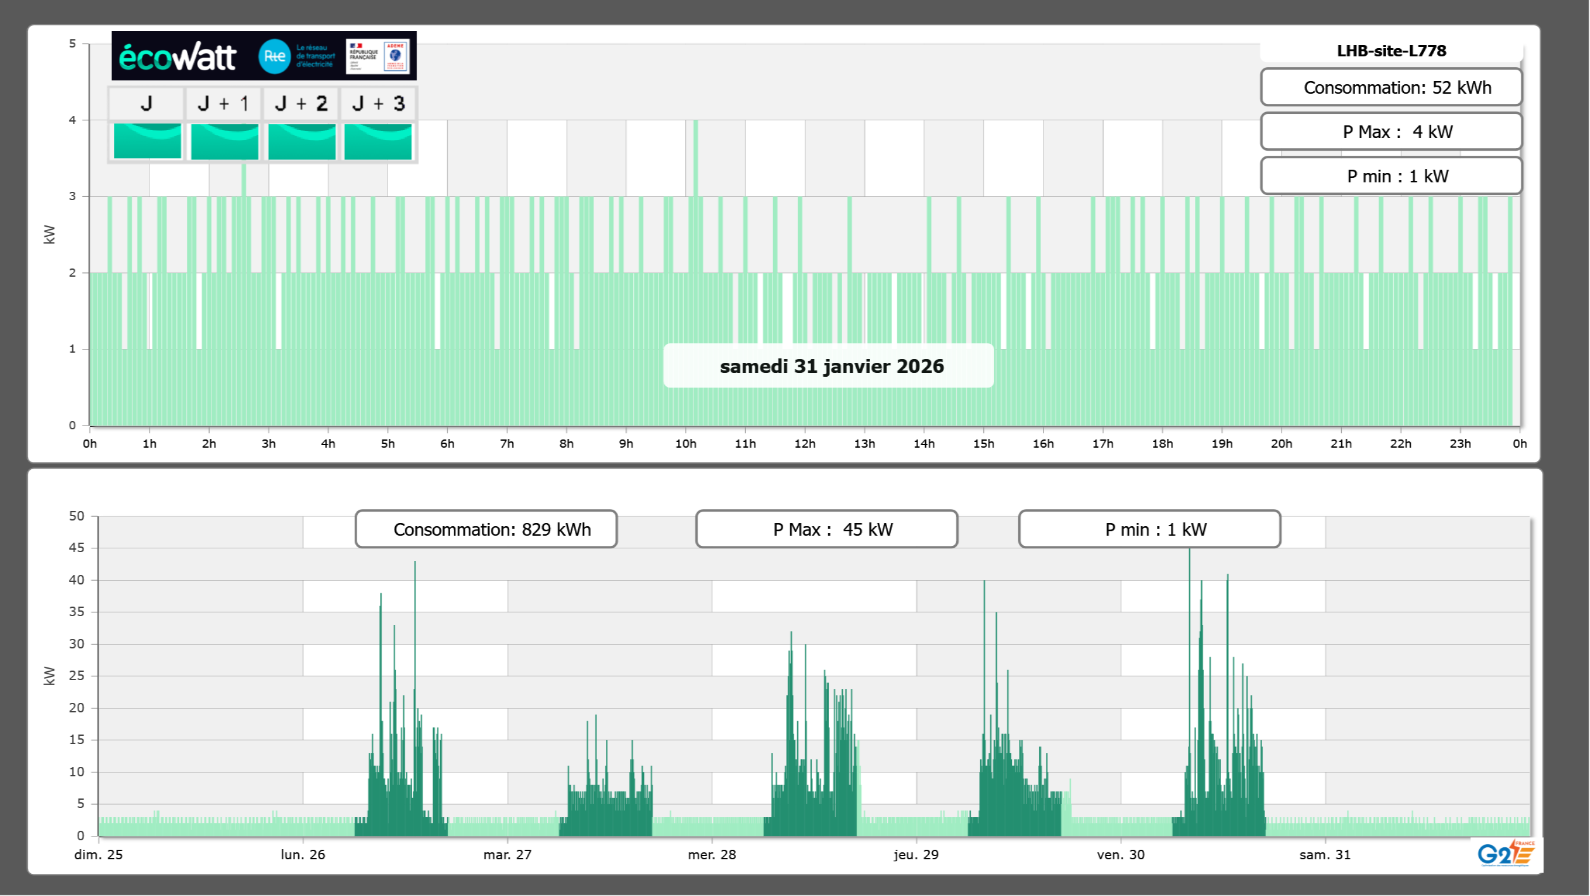Select the J + 3 forecast header
The height and width of the screenshot is (896, 1590).
(378, 103)
